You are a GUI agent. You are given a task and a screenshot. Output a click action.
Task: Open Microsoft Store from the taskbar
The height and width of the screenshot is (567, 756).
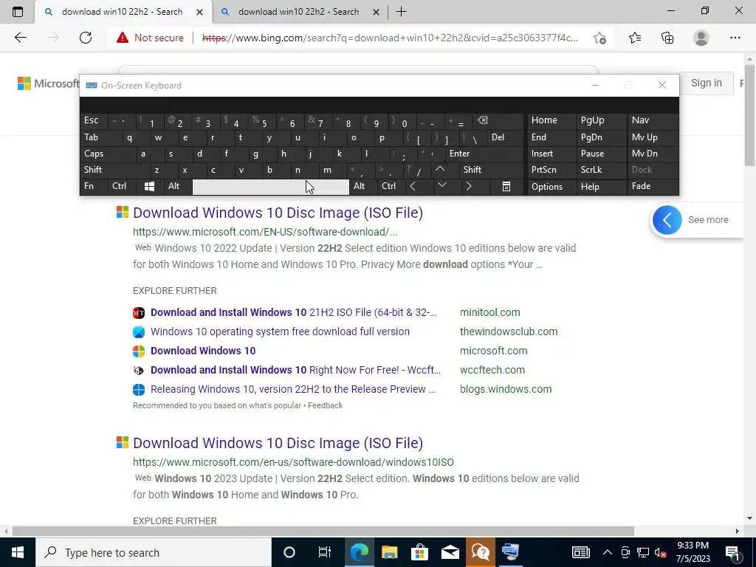(419, 552)
